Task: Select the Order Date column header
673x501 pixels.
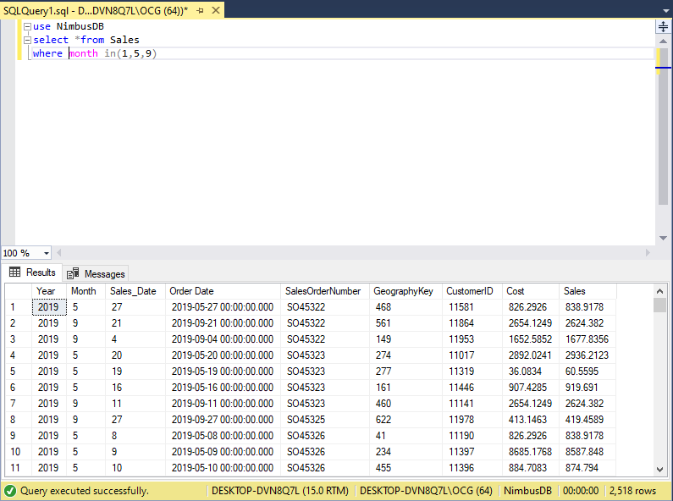Action: coord(223,291)
